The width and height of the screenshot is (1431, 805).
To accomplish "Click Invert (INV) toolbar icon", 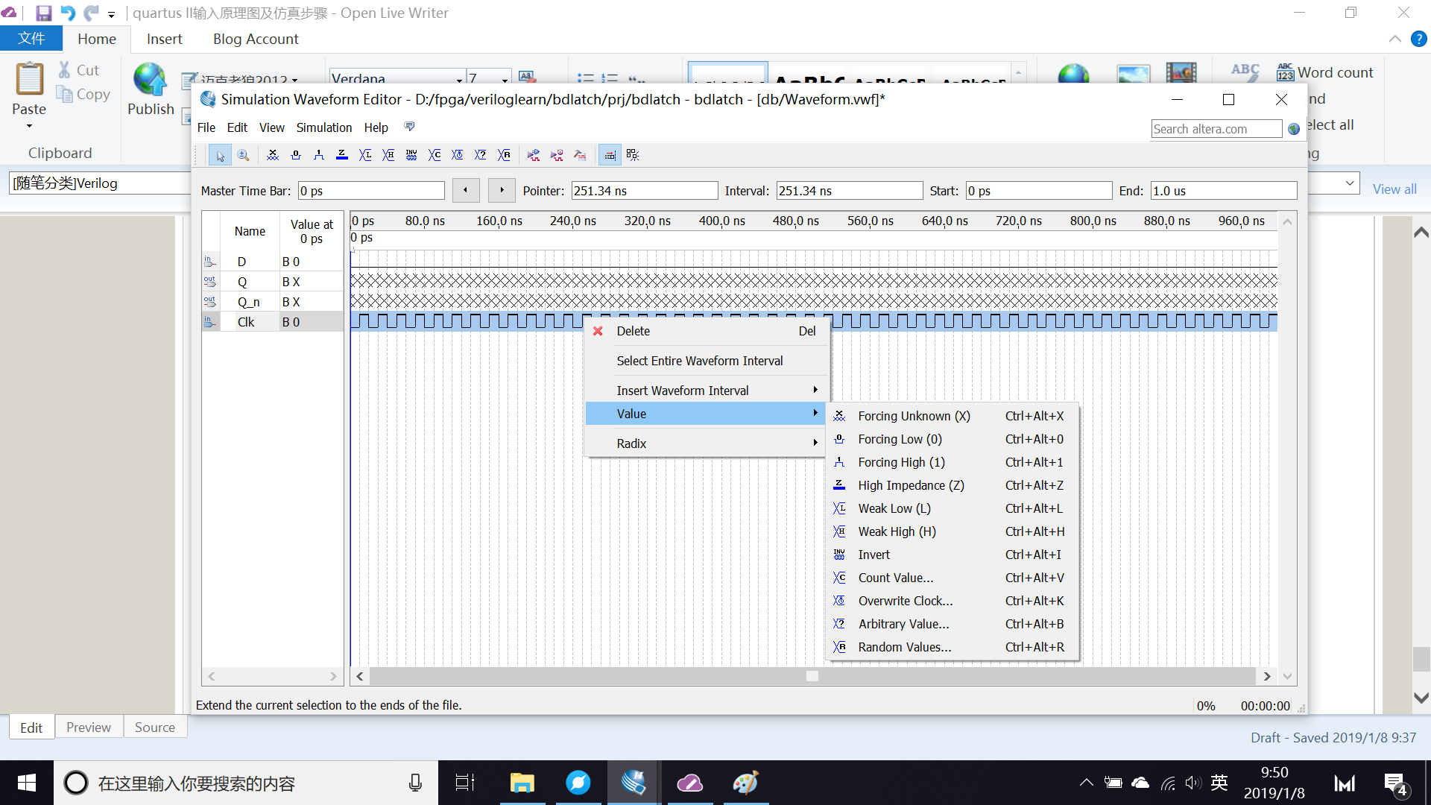I will click(411, 155).
